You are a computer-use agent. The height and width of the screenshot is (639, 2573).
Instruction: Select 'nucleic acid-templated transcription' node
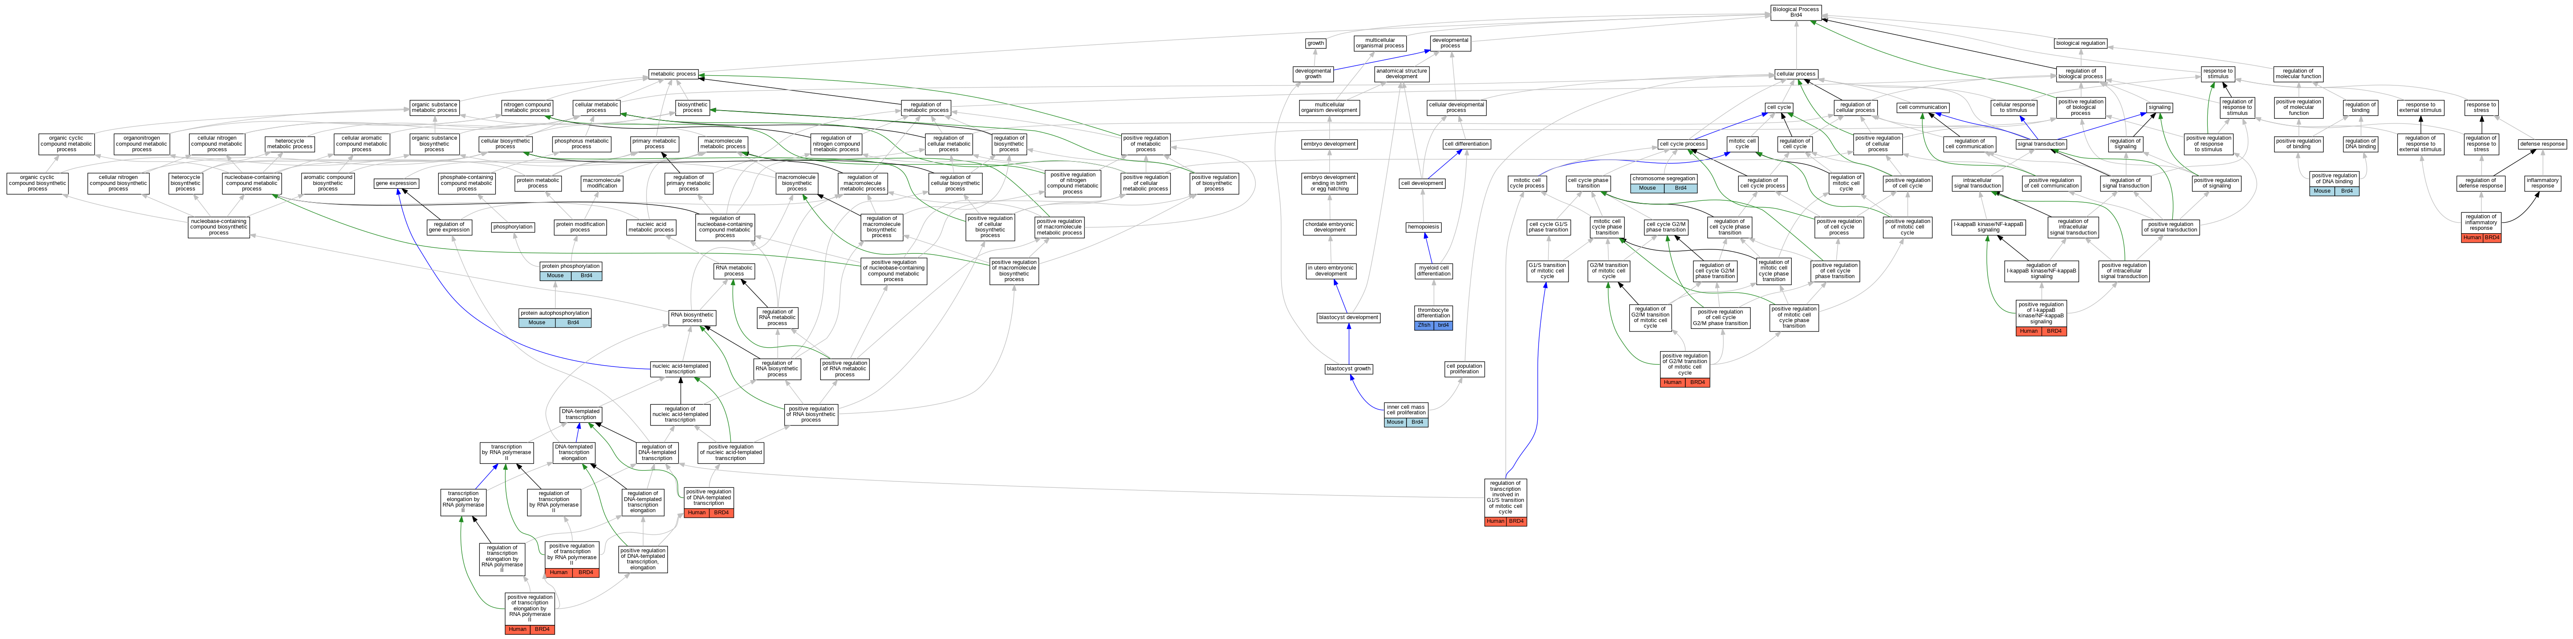click(680, 369)
